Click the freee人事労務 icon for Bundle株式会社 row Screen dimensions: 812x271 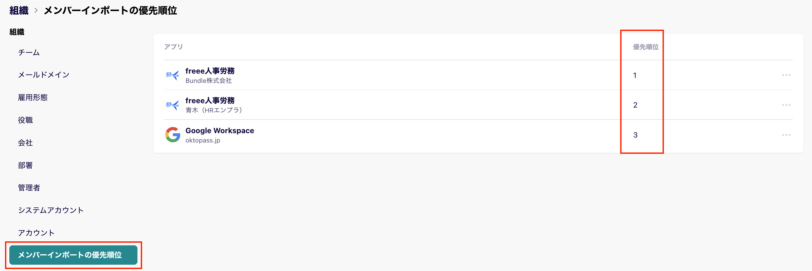[x=173, y=75]
